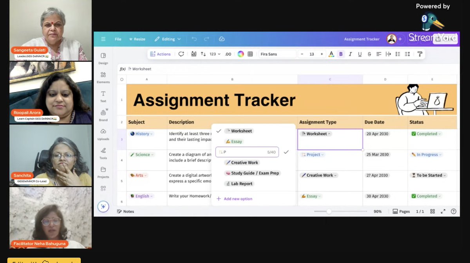Expand the Editing mode dropdown
This screenshot has width=470, height=263.
(x=168, y=39)
